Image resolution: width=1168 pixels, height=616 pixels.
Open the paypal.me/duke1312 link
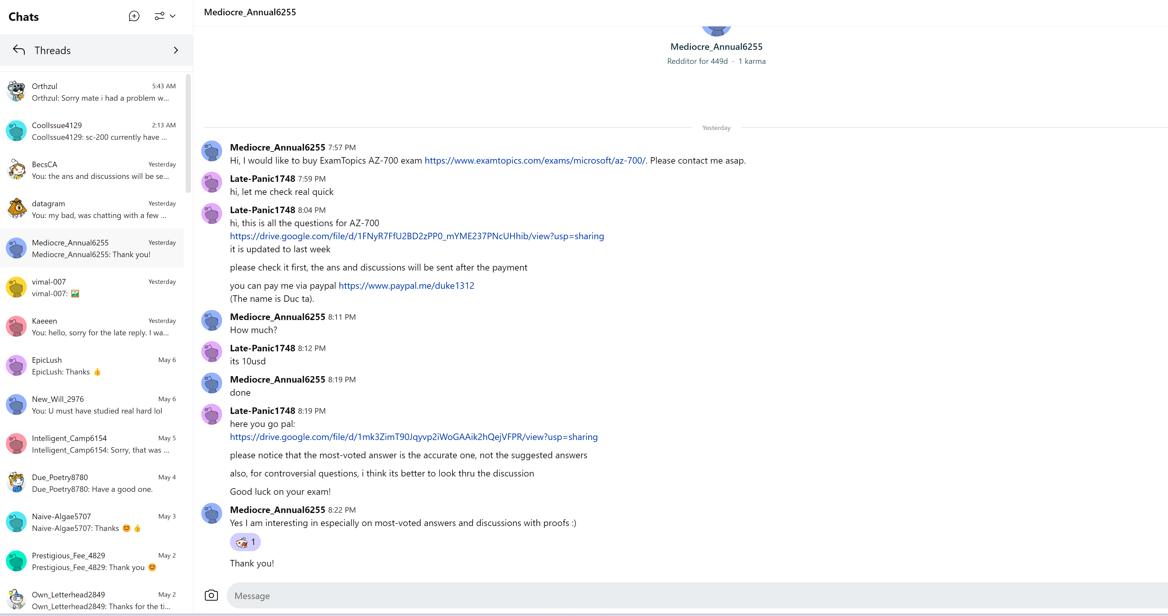(x=406, y=286)
